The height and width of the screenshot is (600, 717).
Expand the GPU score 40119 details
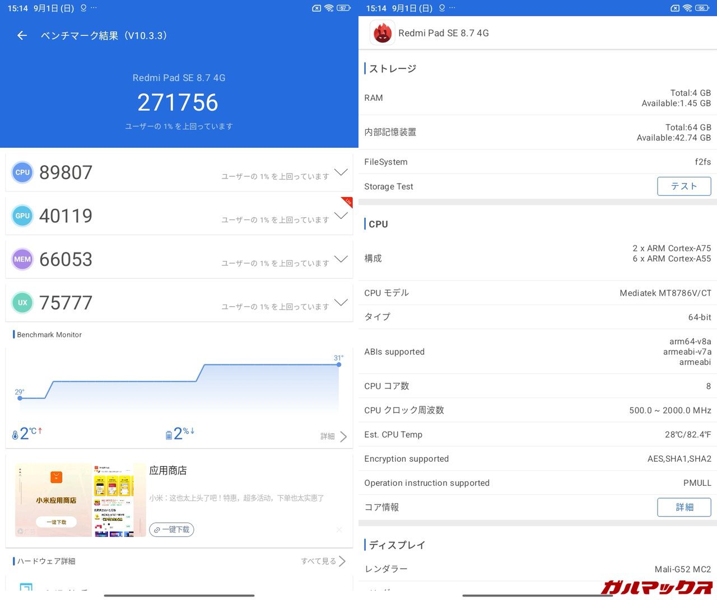pos(341,215)
